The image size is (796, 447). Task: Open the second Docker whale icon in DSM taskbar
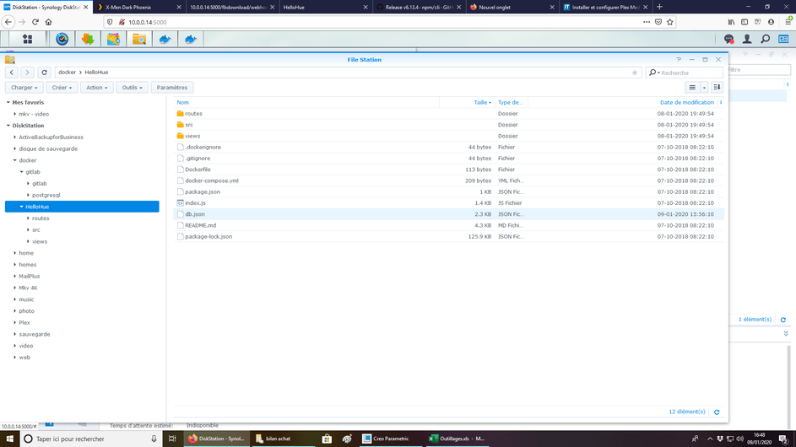pyautogui.click(x=191, y=39)
